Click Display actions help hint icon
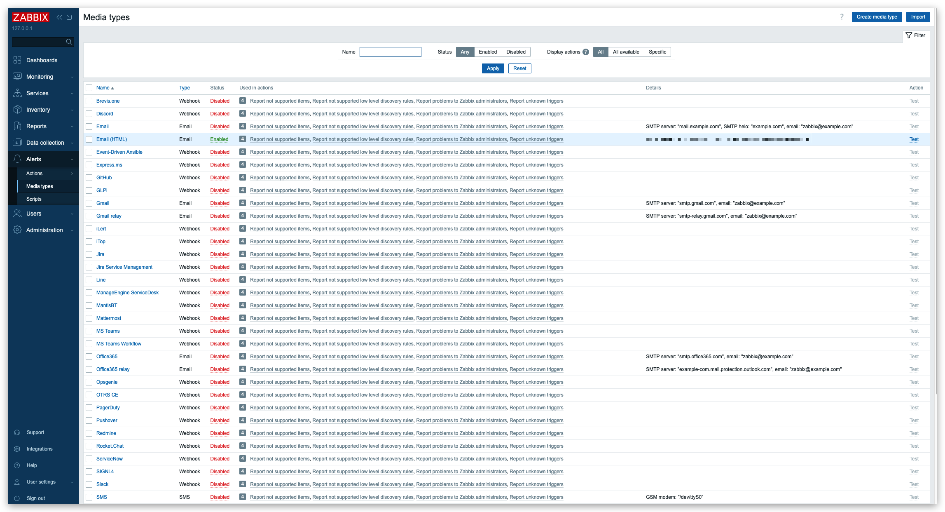945x512 pixels. pos(586,52)
